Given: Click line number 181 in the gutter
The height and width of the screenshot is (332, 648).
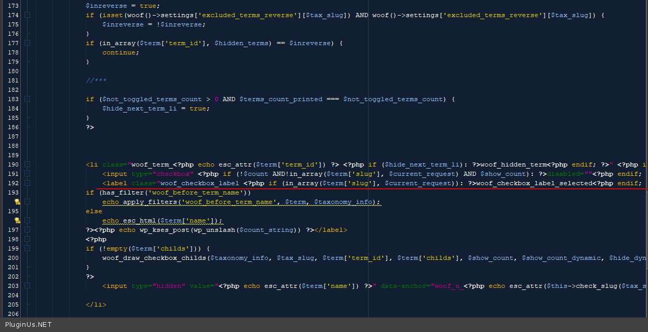Looking at the screenshot, I should [x=13, y=80].
